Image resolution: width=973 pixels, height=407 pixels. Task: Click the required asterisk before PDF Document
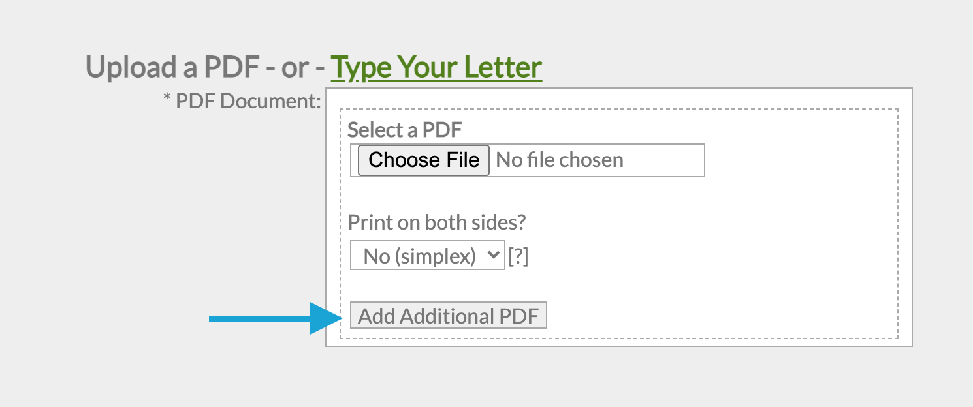pyautogui.click(x=167, y=100)
